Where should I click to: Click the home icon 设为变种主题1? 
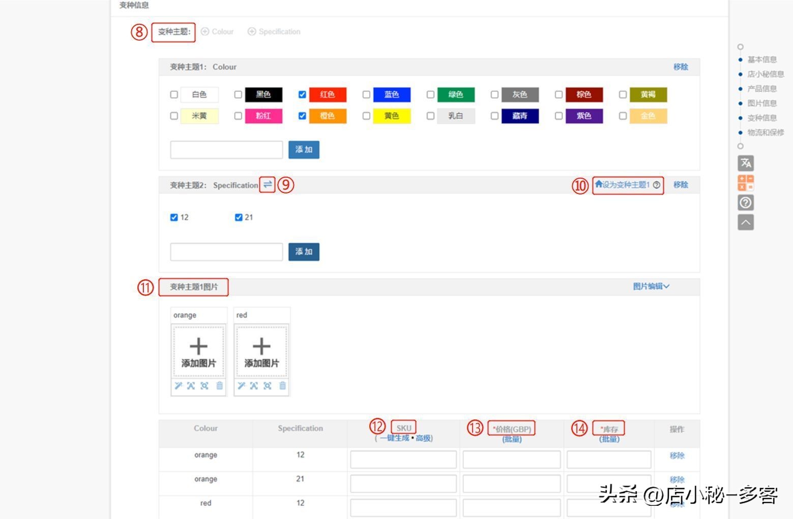599,184
